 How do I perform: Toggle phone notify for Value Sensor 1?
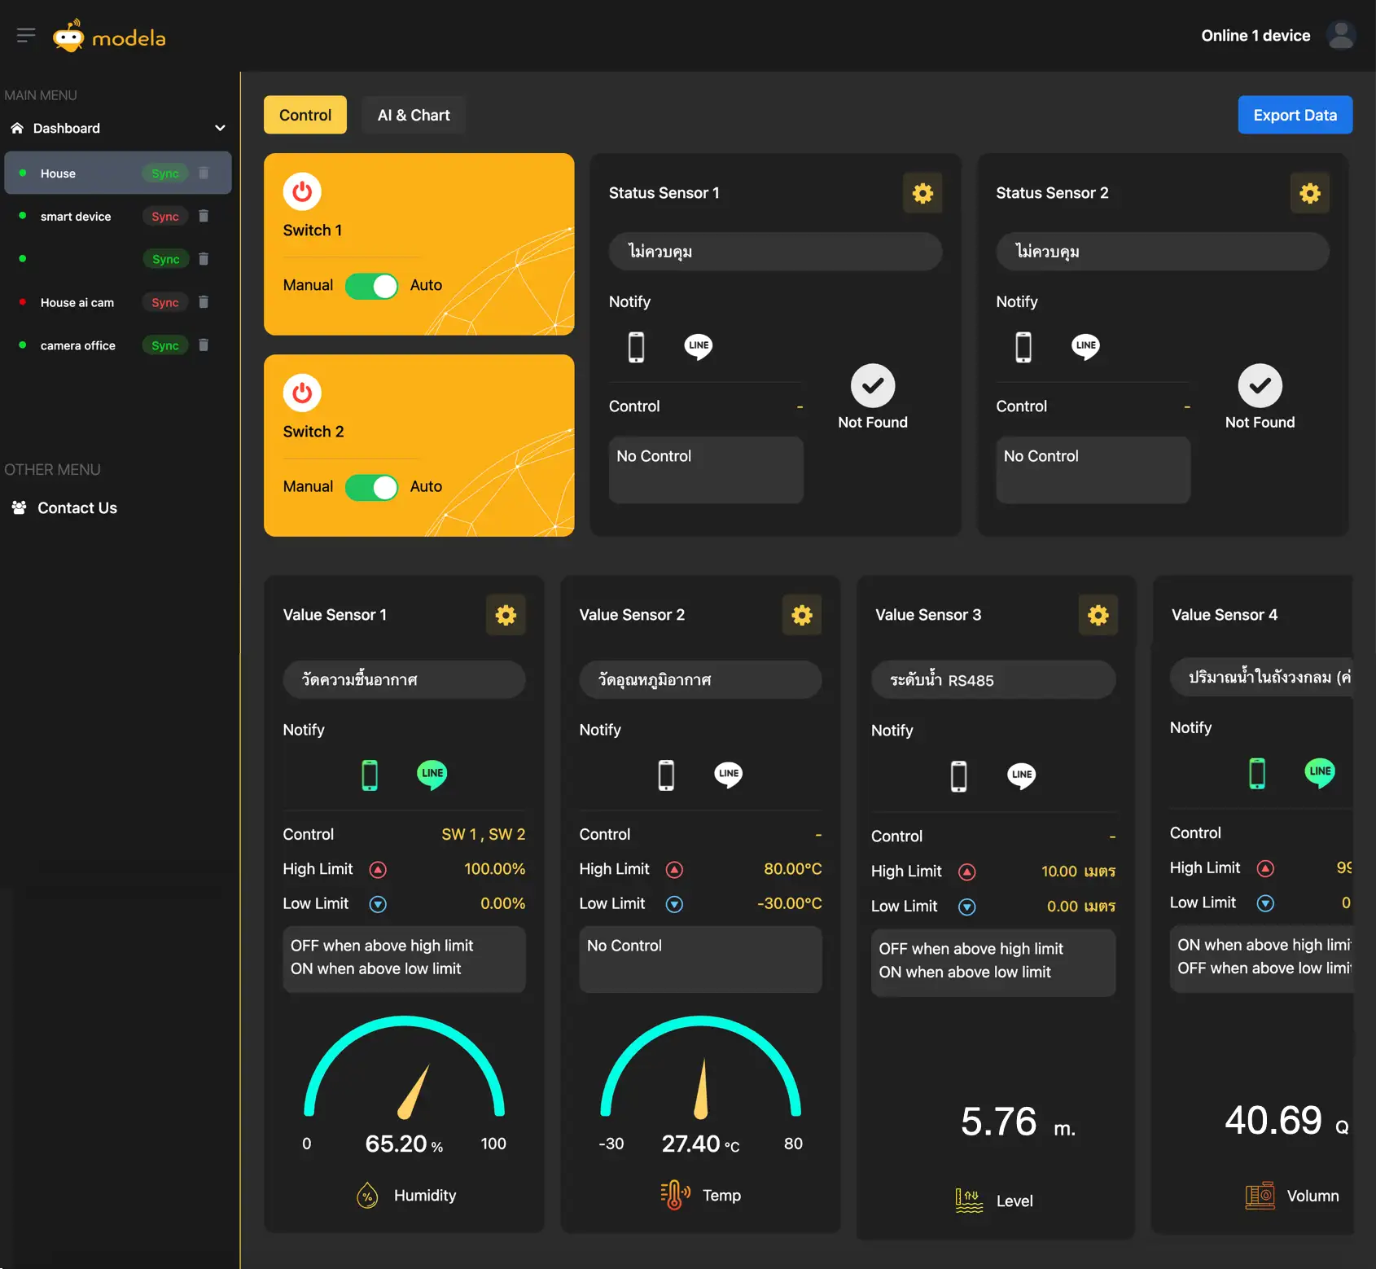tap(370, 775)
